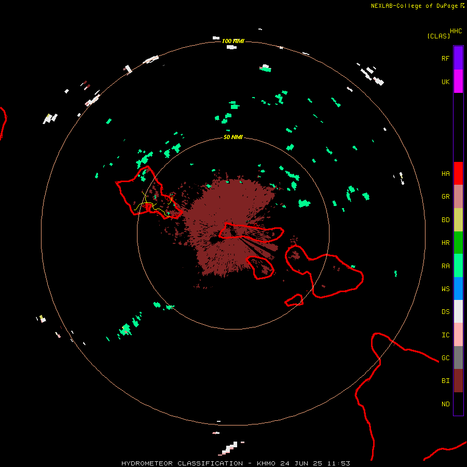Click the HA red legend swatch
The height and width of the screenshot is (467, 467).
[458, 173]
